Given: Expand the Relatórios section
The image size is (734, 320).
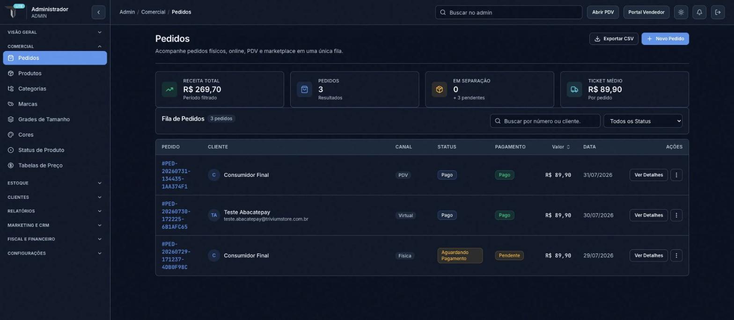Looking at the screenshot, I should coord(55,211).
